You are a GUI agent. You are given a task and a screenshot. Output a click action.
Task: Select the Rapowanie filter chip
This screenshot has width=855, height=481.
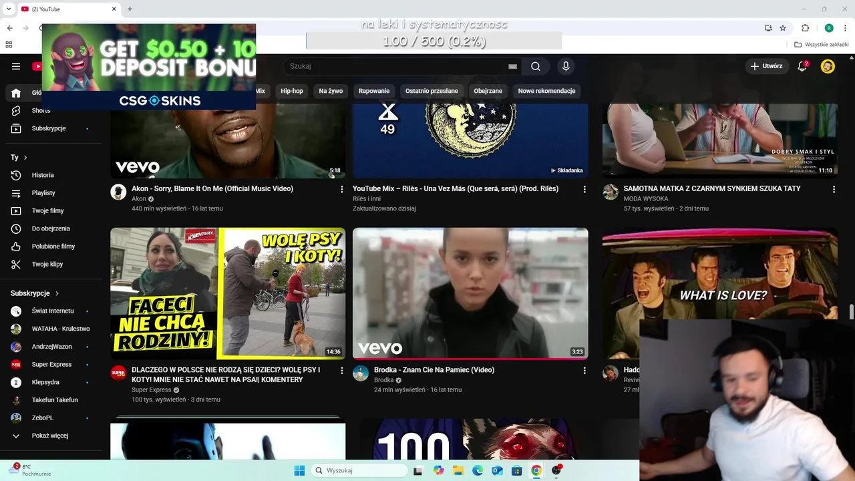374,91
